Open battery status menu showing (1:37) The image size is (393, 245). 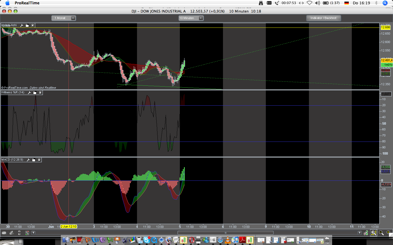coord(331,3)
